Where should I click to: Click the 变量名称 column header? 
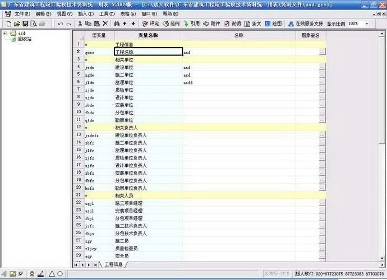(x=148, y=35)
